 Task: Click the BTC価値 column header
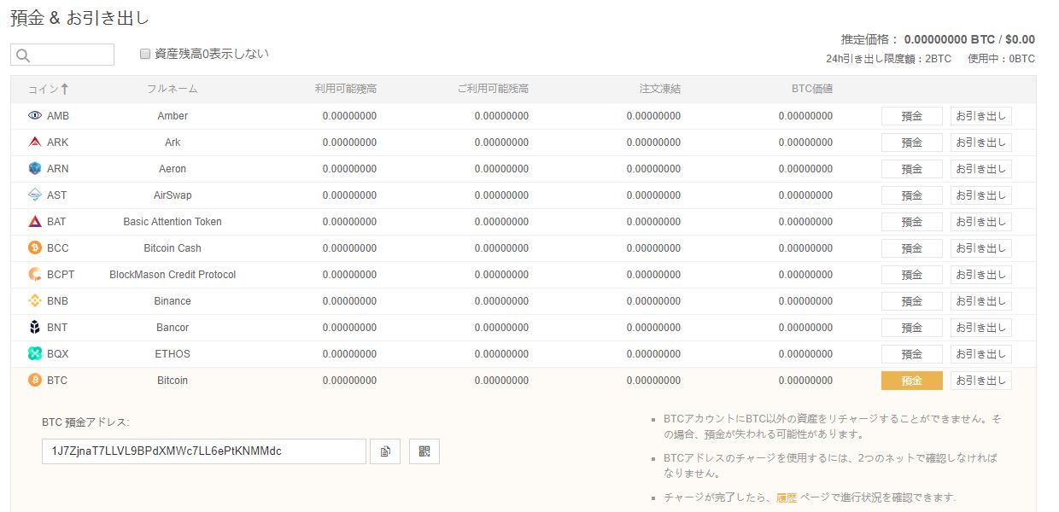[x=812, y=89]
